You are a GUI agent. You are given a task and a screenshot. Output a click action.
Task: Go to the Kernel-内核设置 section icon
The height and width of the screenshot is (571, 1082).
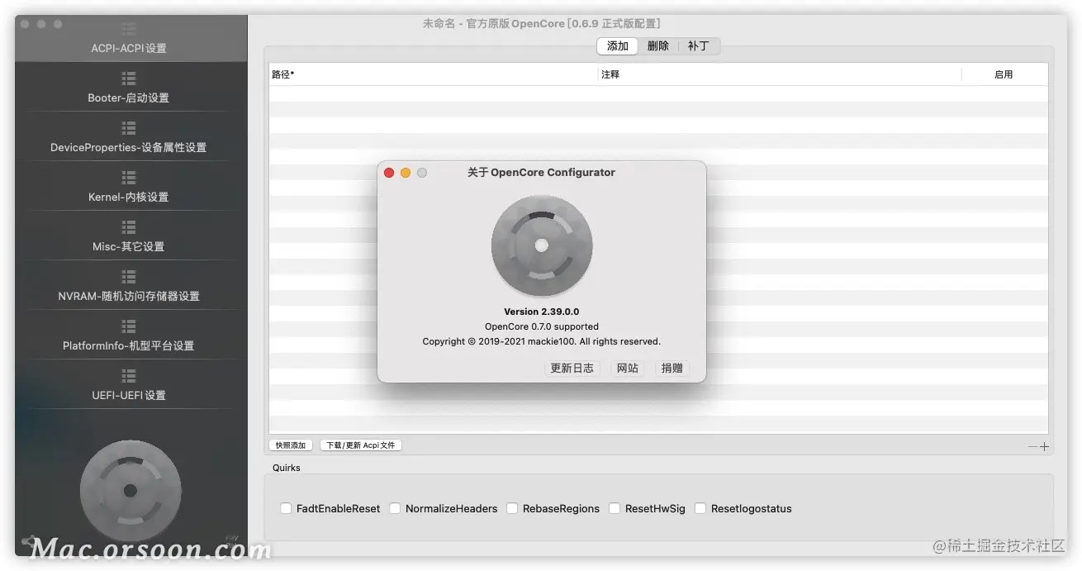(x=128, y=178)
